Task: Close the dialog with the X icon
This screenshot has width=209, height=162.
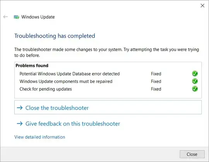Action: pyautogui.click(x=202, y=5)
